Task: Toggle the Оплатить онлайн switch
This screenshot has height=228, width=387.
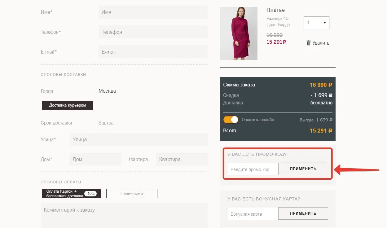Action: pyautogui.click(x=231, y=120)
